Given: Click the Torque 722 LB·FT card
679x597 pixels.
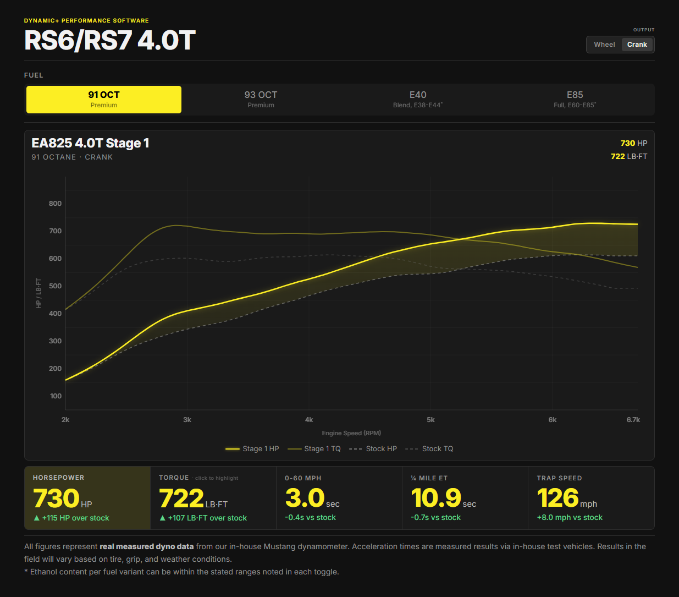Looking at the screenshot, I should point(213,498).
